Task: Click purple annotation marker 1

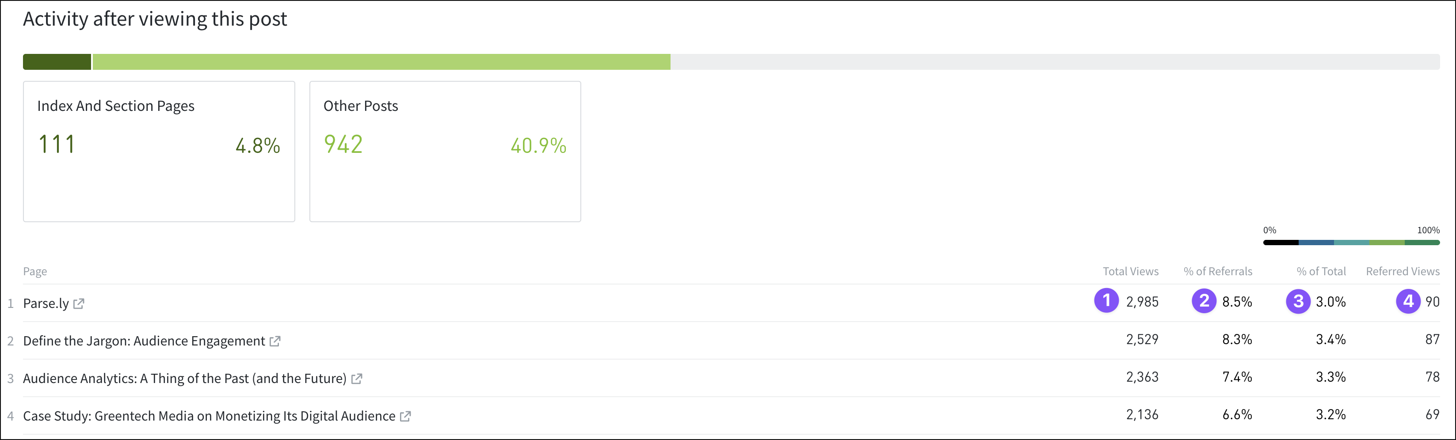Action: pos(1106,300)
